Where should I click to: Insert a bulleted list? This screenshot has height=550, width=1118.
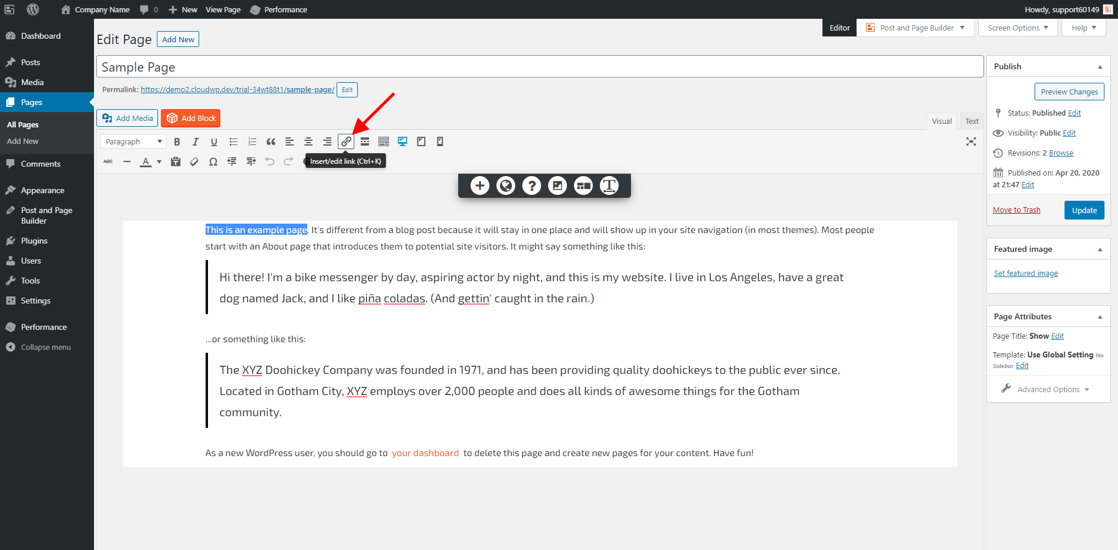click(233, 141)
